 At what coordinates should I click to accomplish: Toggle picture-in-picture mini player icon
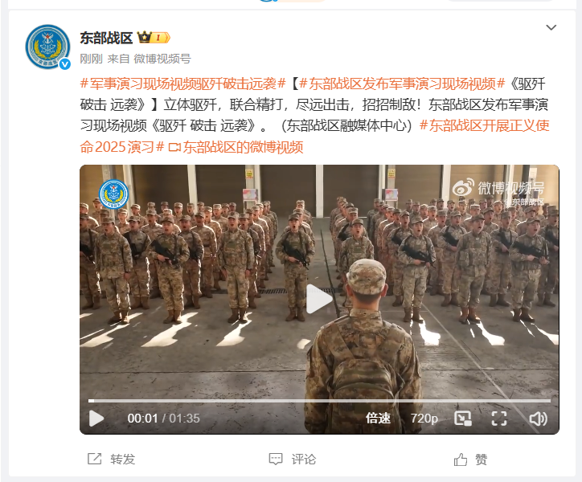click(x=463, y=419)
